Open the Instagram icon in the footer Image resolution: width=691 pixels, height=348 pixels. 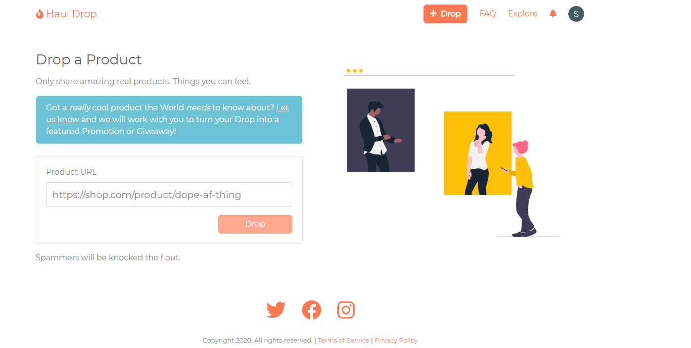346,310
